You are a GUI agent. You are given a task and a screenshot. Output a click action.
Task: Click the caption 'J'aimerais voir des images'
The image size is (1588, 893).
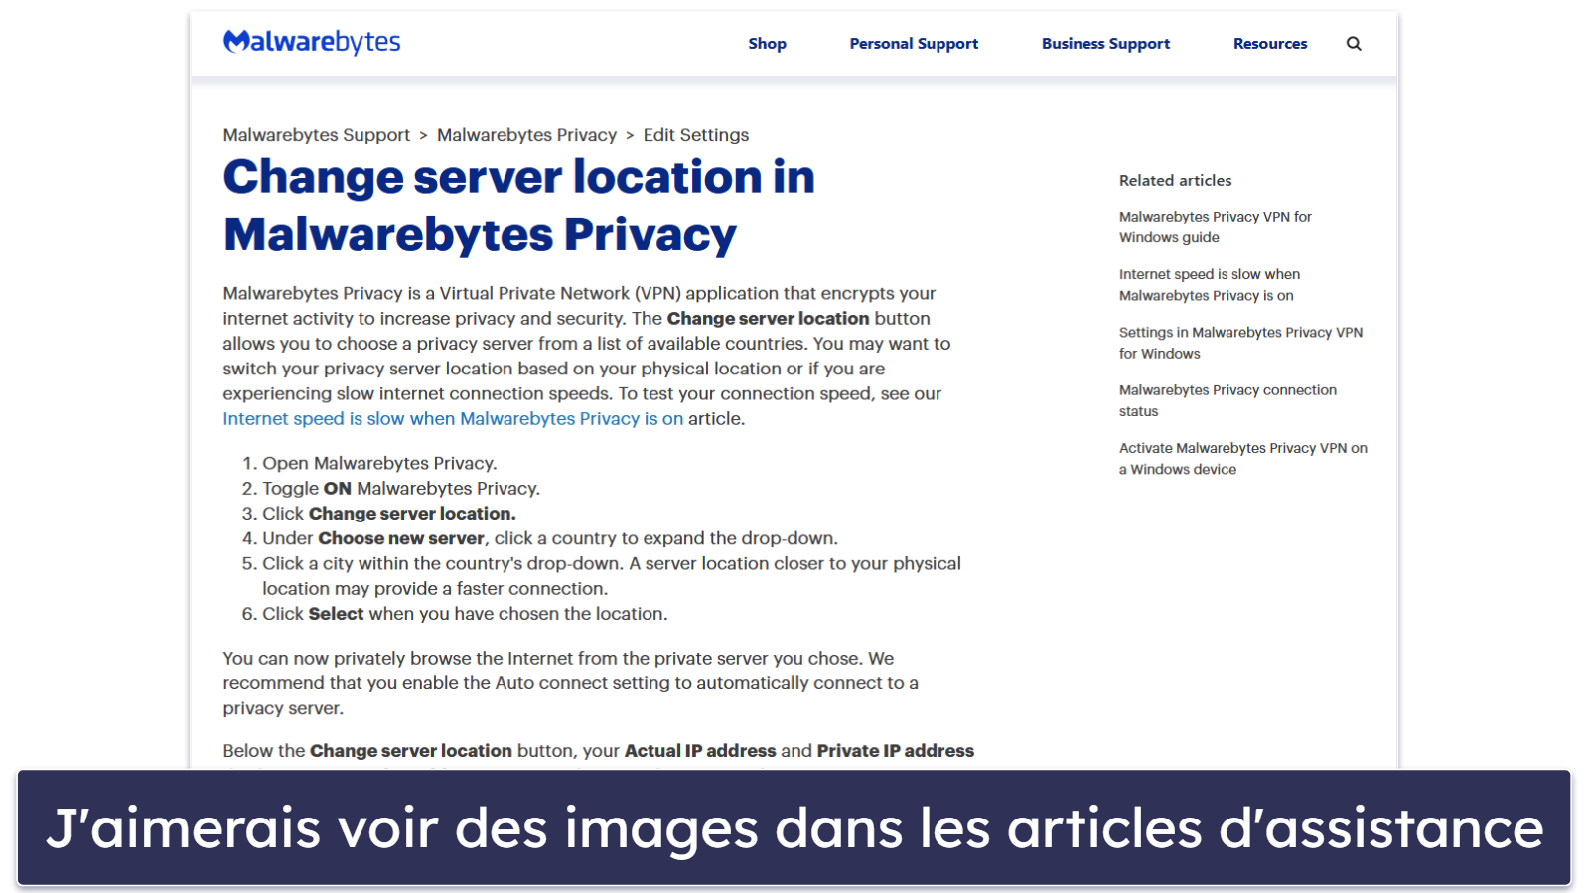pos(794,827)
